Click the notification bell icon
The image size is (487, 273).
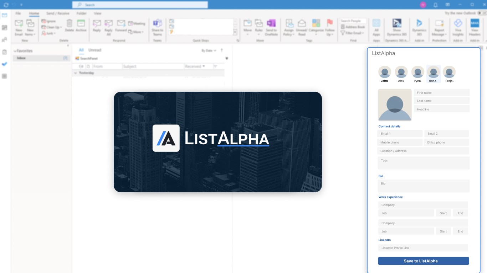(x=435, y=5)
